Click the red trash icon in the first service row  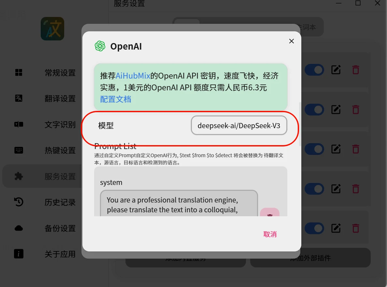click(356, 70)
